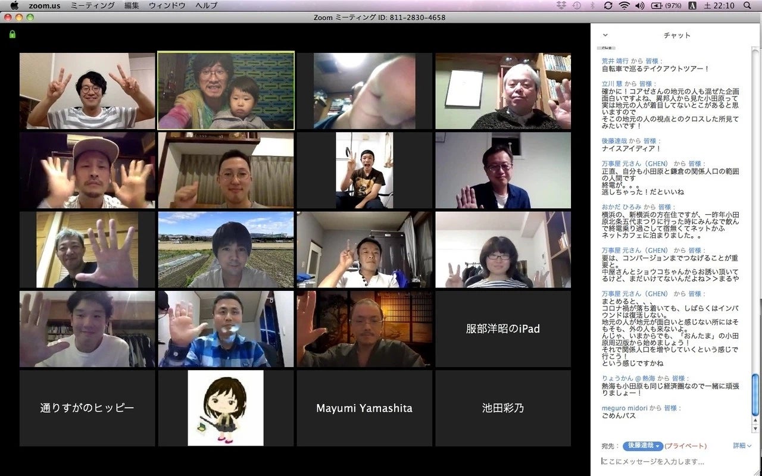Click the chat message input field

tap(673, 462)
